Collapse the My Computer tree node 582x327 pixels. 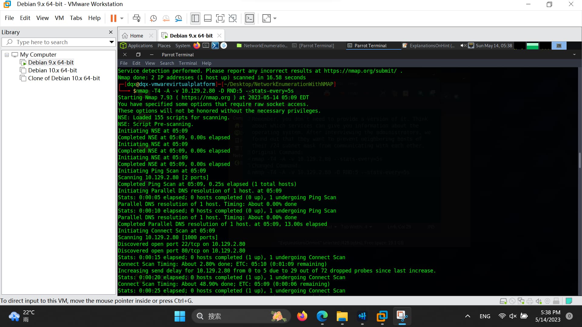[7, 55]
